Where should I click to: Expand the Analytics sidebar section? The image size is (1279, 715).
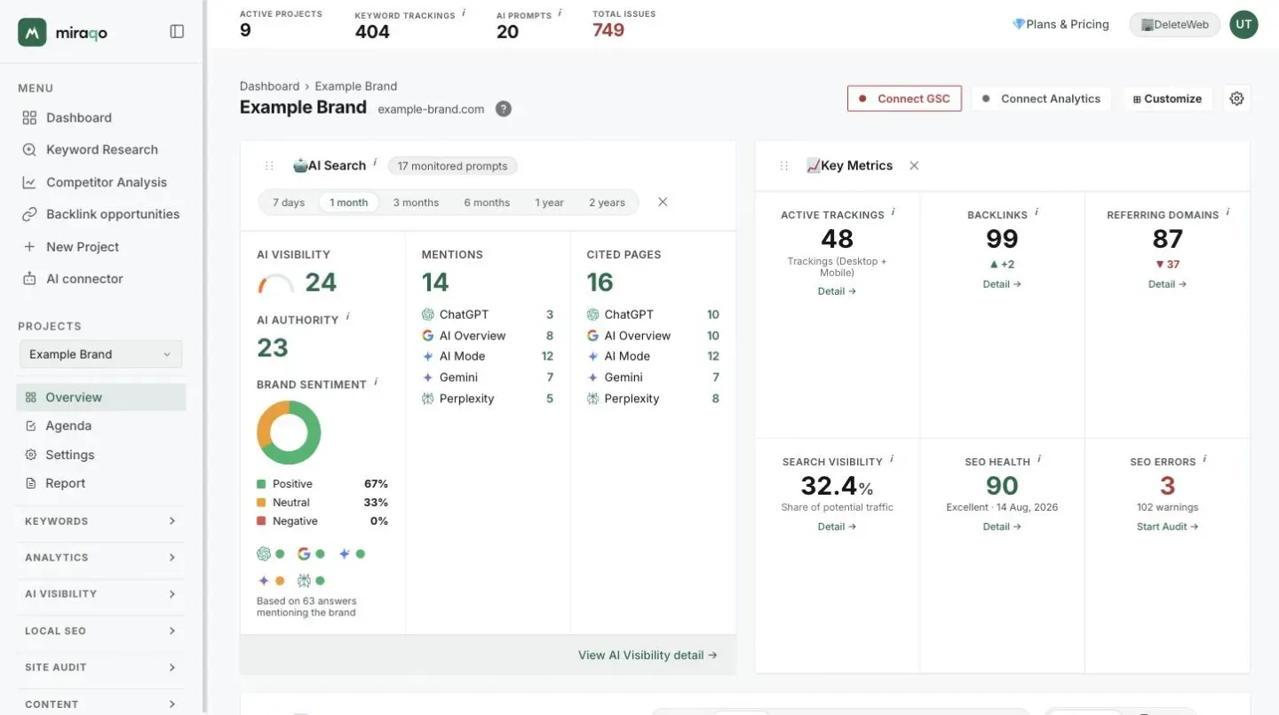[100, 558]
